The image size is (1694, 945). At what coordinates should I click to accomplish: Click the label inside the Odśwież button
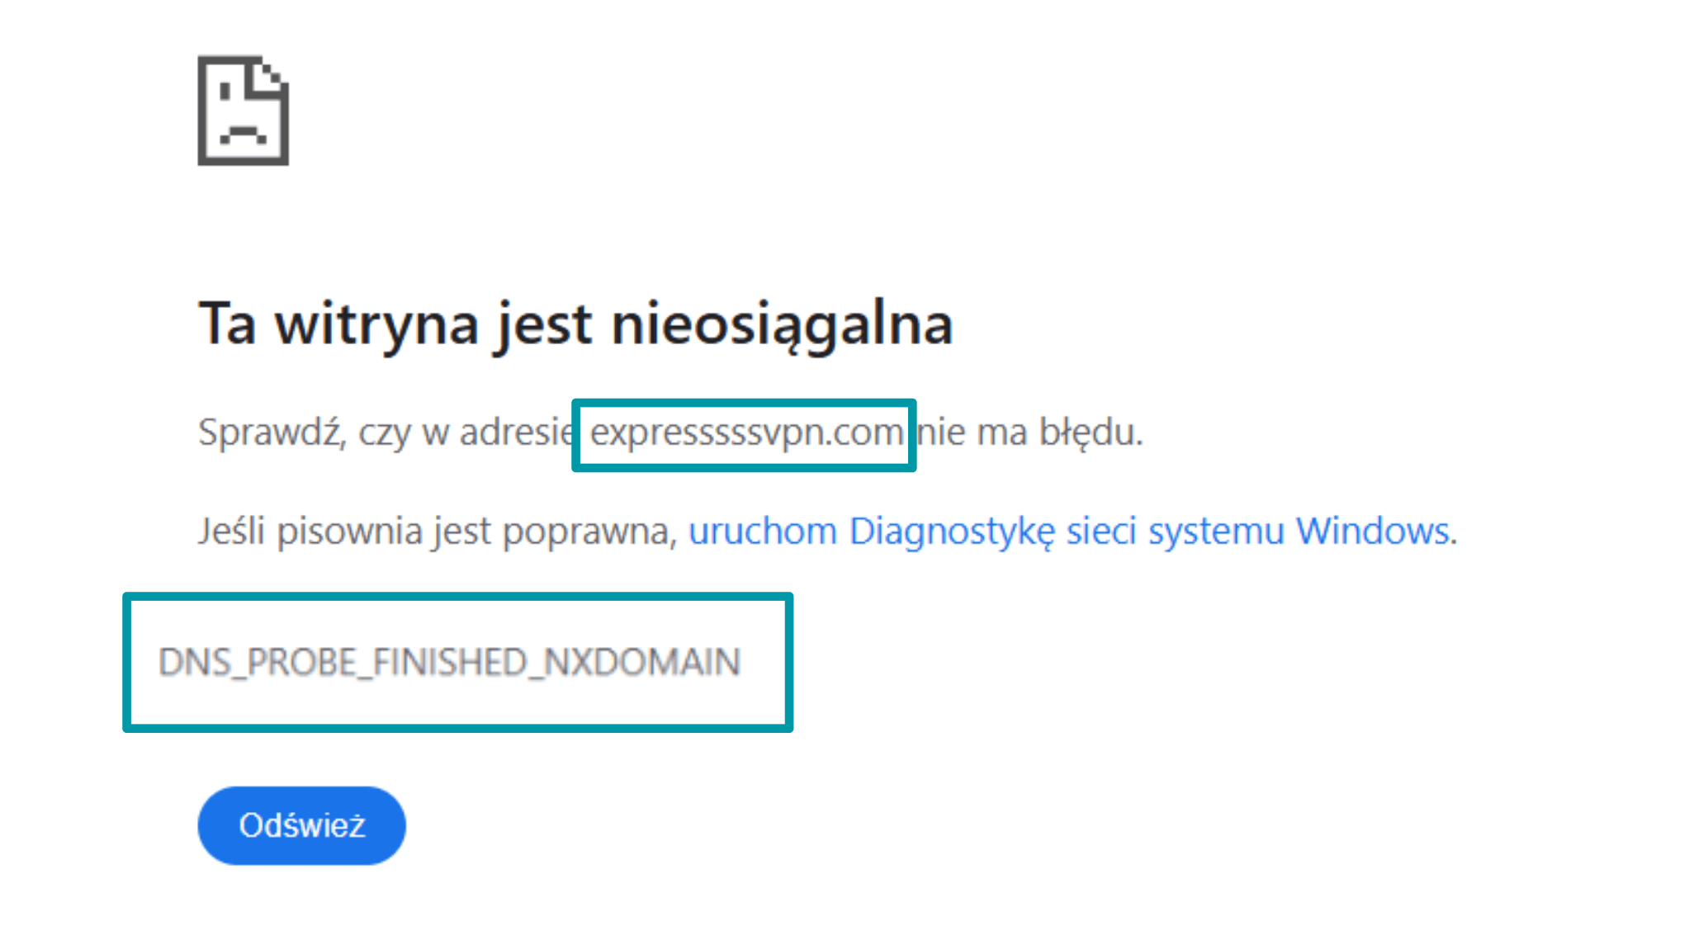301,824
